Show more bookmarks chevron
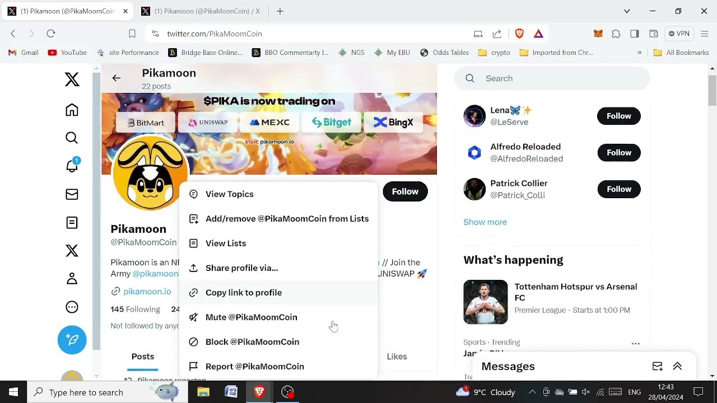This screenshot has height=403, width=717. 639,53
